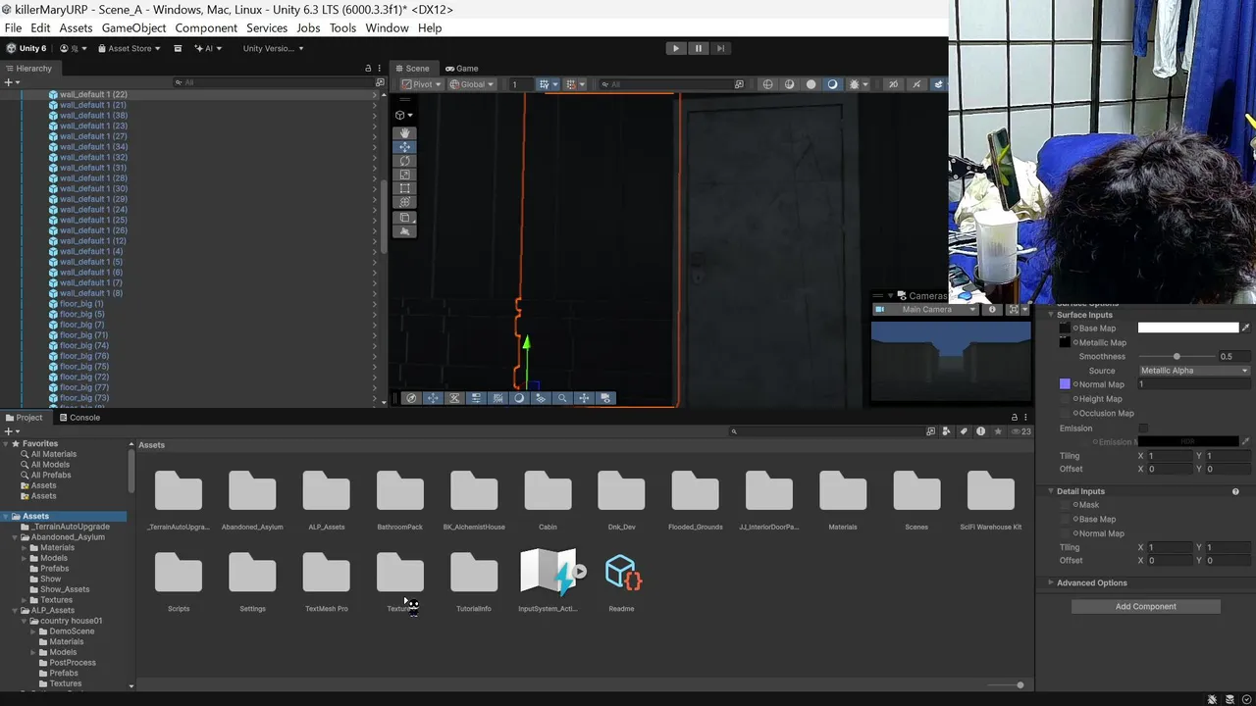
Task: Click the Scene search by type icon
Action: coord(739,84)
